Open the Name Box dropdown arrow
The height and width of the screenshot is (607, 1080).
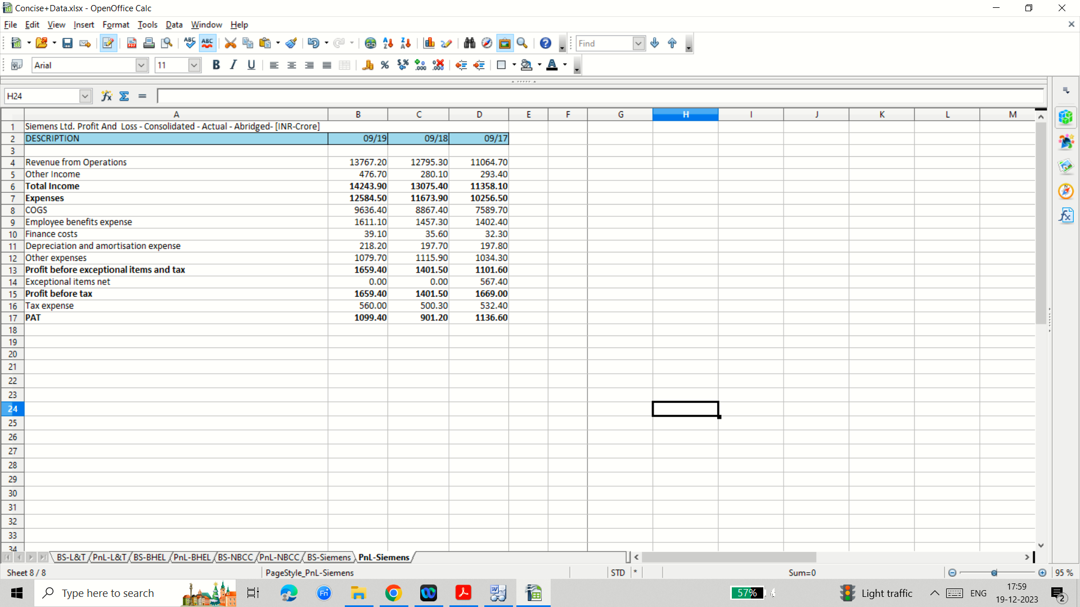point(85,96)
